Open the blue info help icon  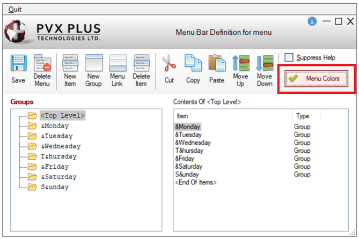pos(312,21)
